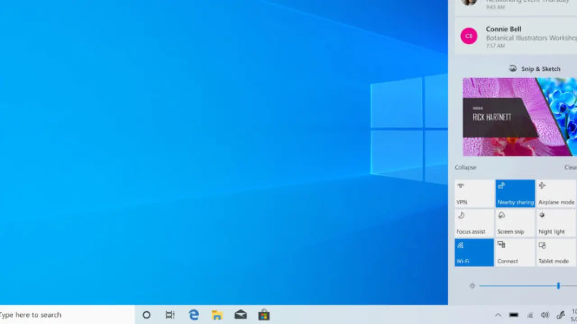Click the battery status tray icon
This screenshot has height=324, width=577.
tap(513, 315)
